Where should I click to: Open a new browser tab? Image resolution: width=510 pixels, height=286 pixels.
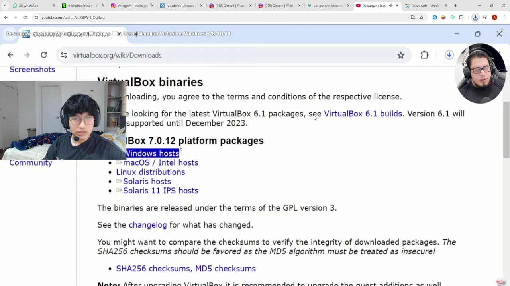[x=455, y=6]
